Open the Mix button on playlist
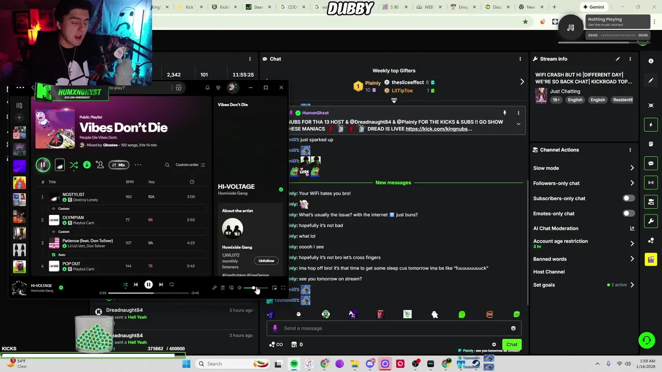 tap(119, 165)
